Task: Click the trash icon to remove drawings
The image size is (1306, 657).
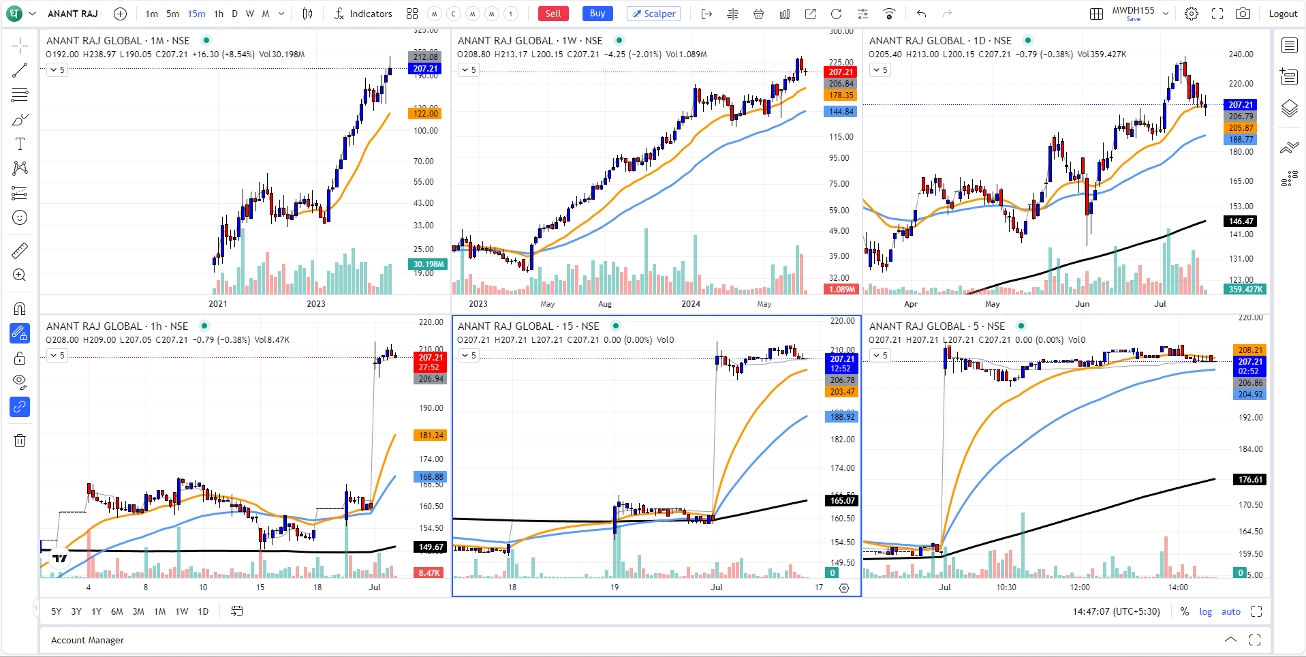Action: pyautogui.click(x=20, y=441)
